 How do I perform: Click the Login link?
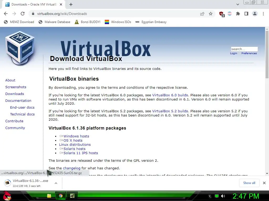[x=234, y=53]
